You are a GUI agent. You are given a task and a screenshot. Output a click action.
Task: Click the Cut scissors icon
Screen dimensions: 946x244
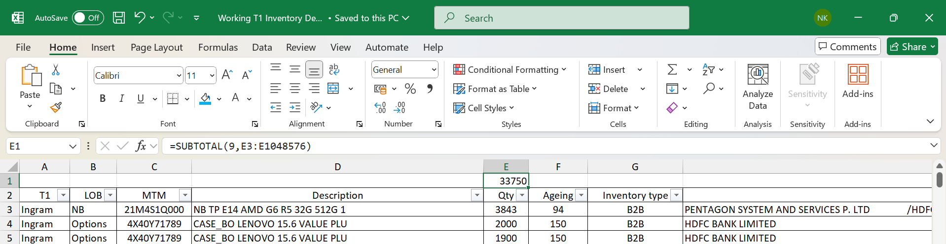tap(56, 70)
